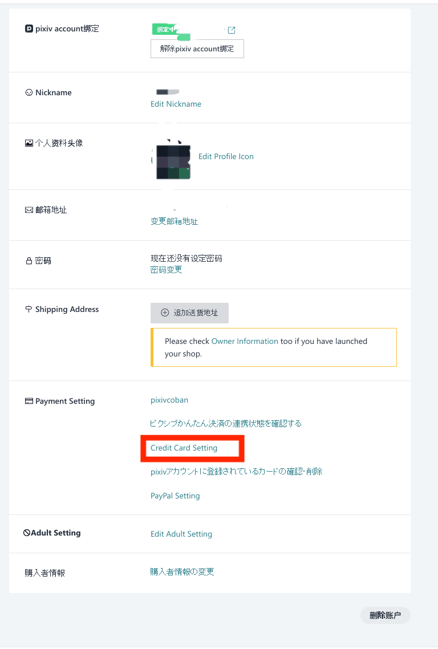438x649 pixels.
Task: Open the external link icon beside pixiv account
Action: pos(232,30)
